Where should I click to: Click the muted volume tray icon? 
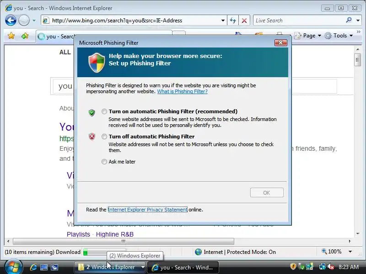(330, 267)
